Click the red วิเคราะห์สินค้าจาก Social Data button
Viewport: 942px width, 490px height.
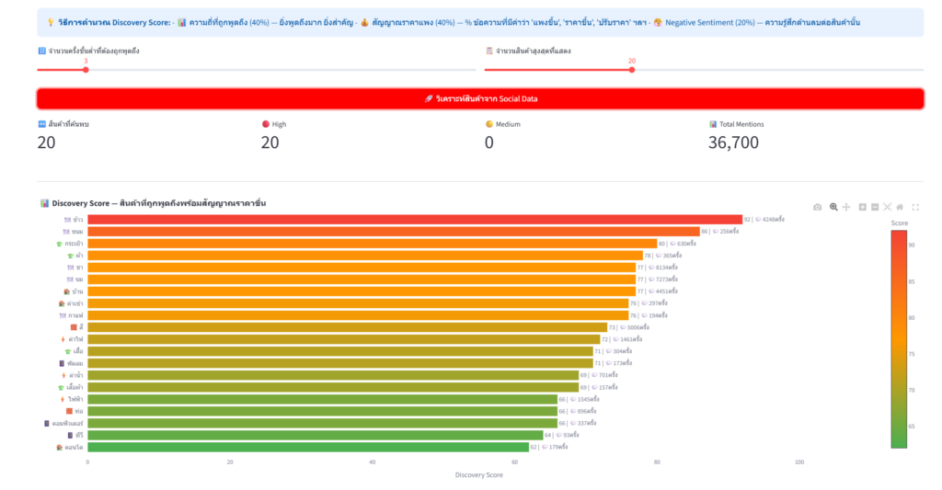(x=479, y=98)
